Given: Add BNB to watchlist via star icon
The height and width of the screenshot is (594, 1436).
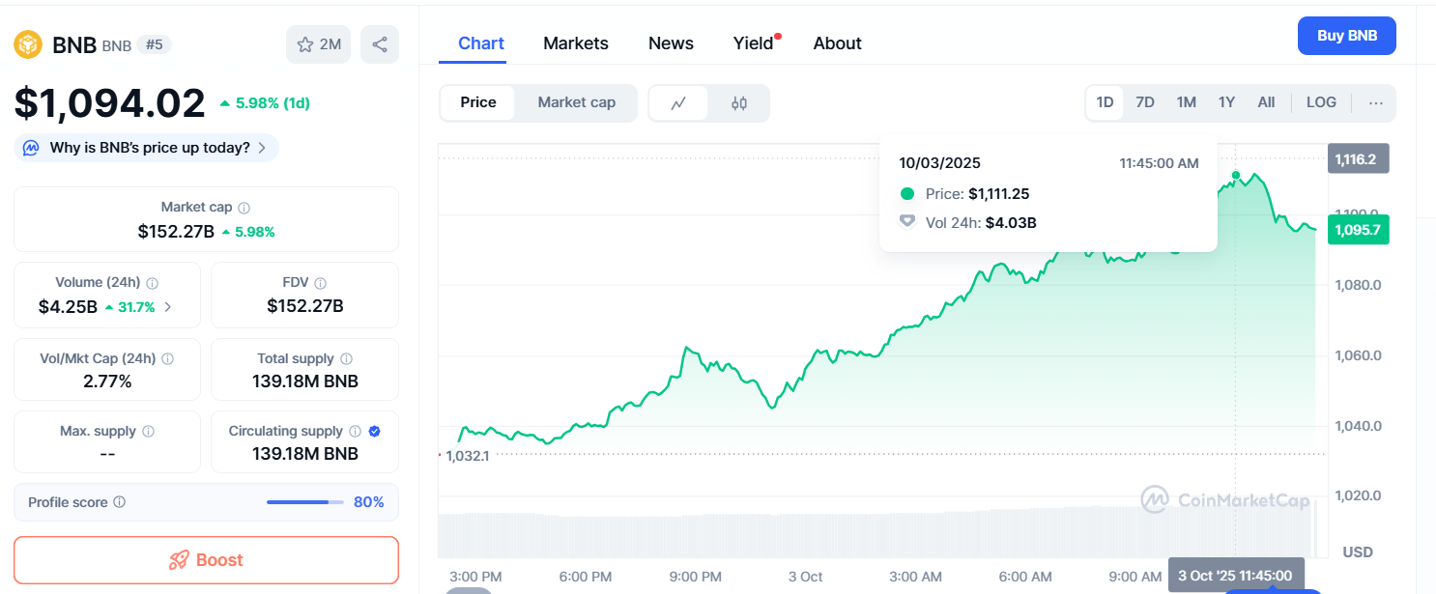Looking at the screenshot, I should pos(319,44).
